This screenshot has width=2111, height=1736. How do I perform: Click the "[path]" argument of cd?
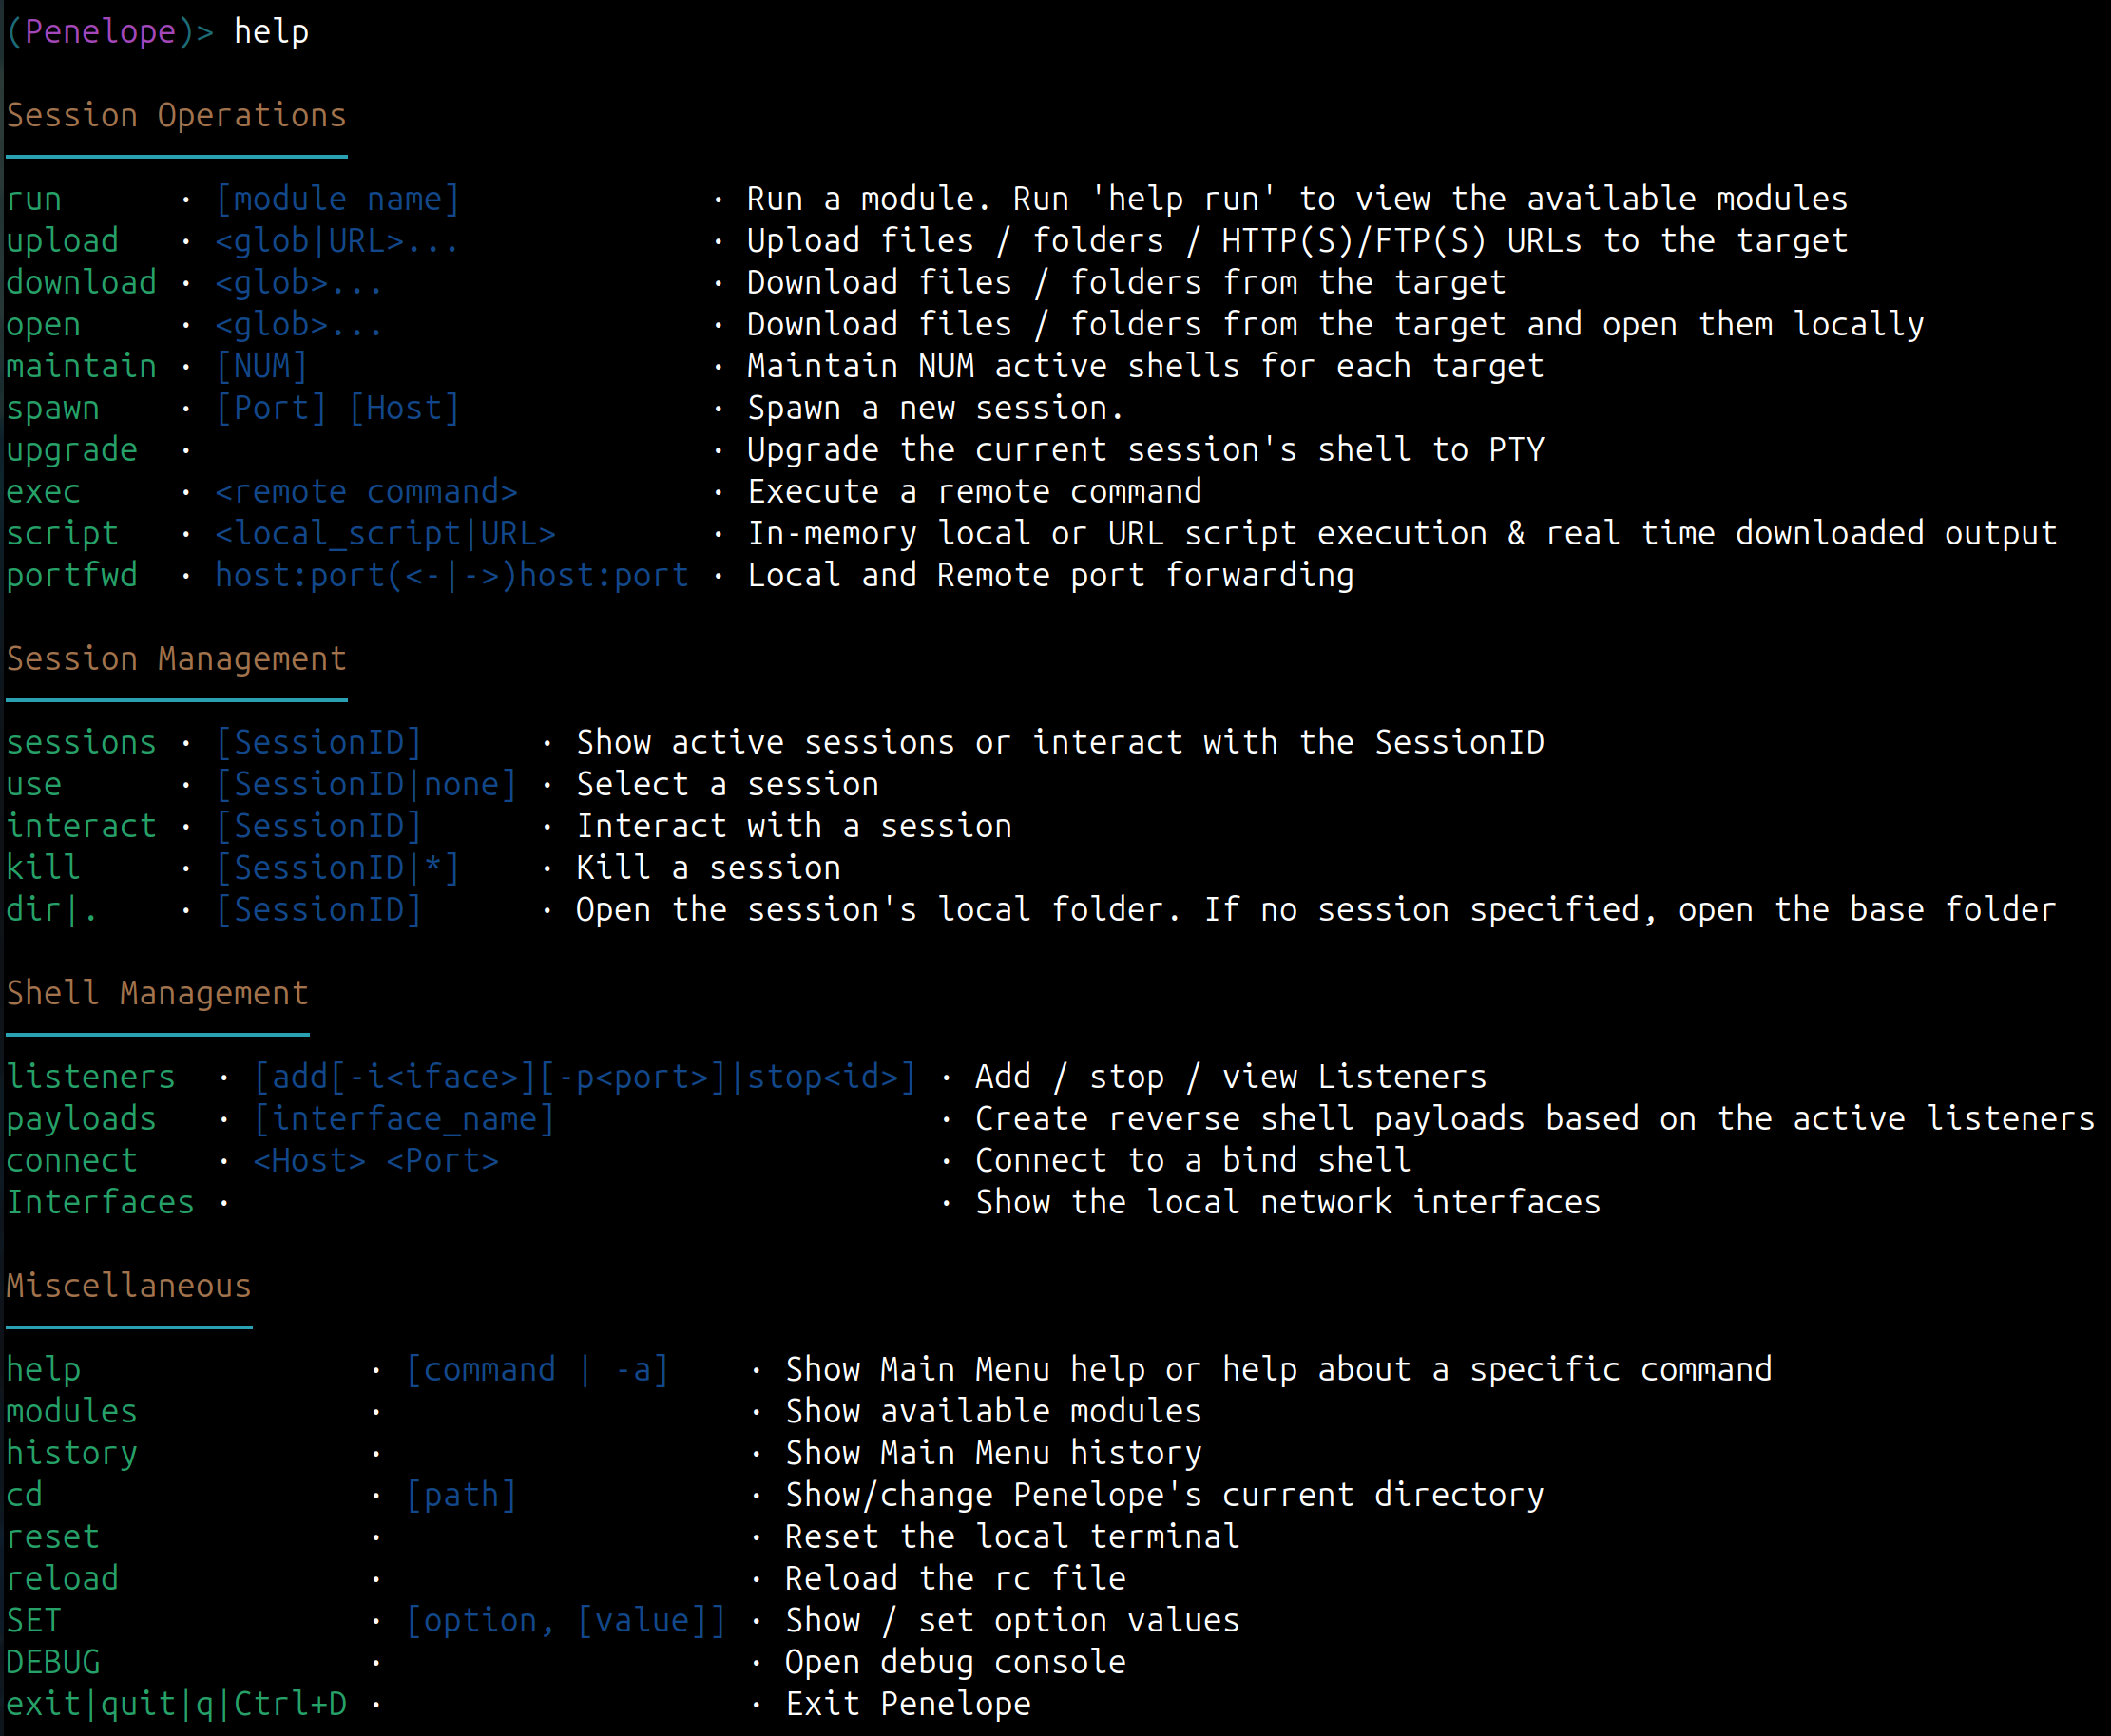point(461,1495)
